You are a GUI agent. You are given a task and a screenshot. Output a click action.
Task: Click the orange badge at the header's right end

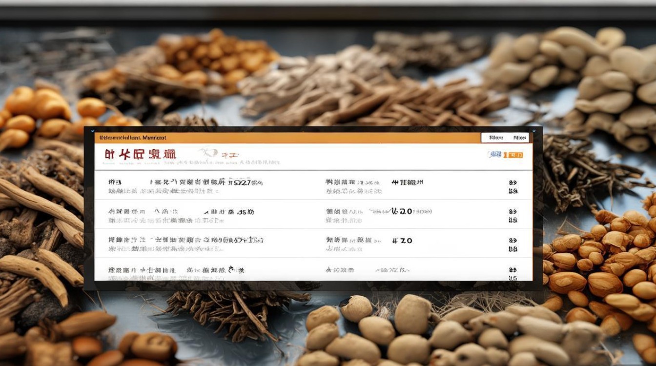point(513,155)
